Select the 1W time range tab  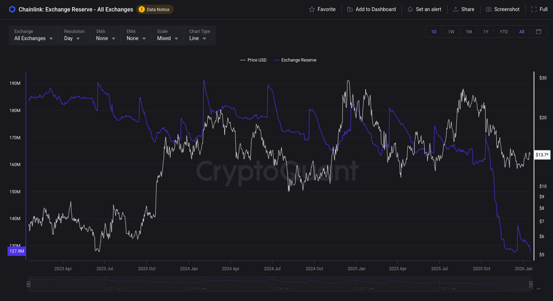tap(451, 32)
